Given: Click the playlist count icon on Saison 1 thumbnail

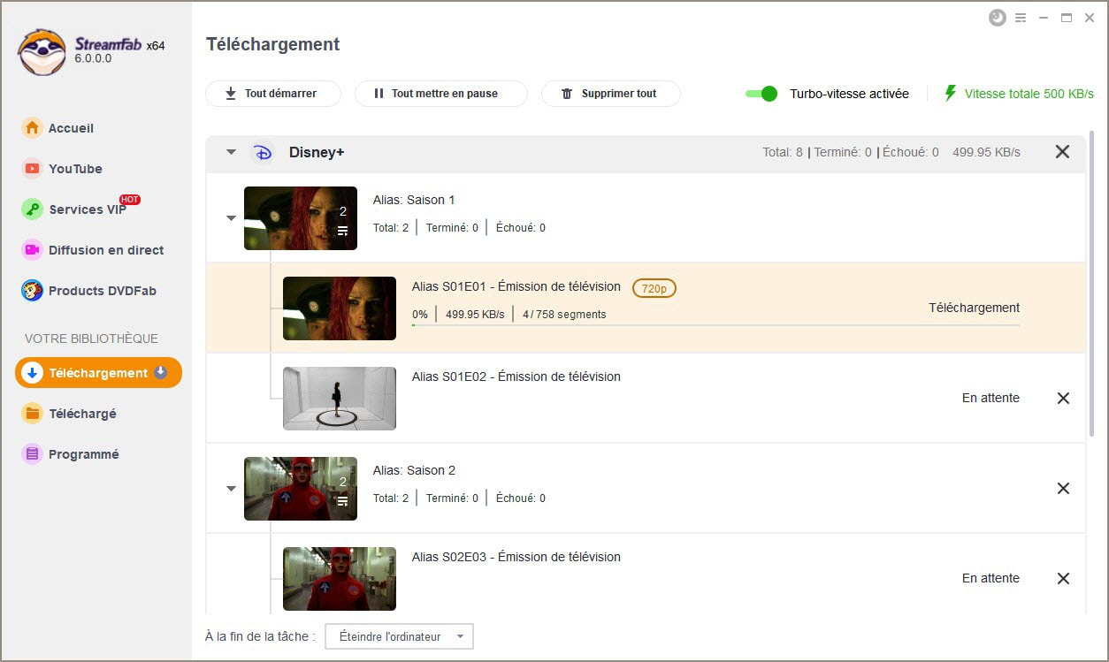Looking at the screenshot, I should [x=342, y=231].
